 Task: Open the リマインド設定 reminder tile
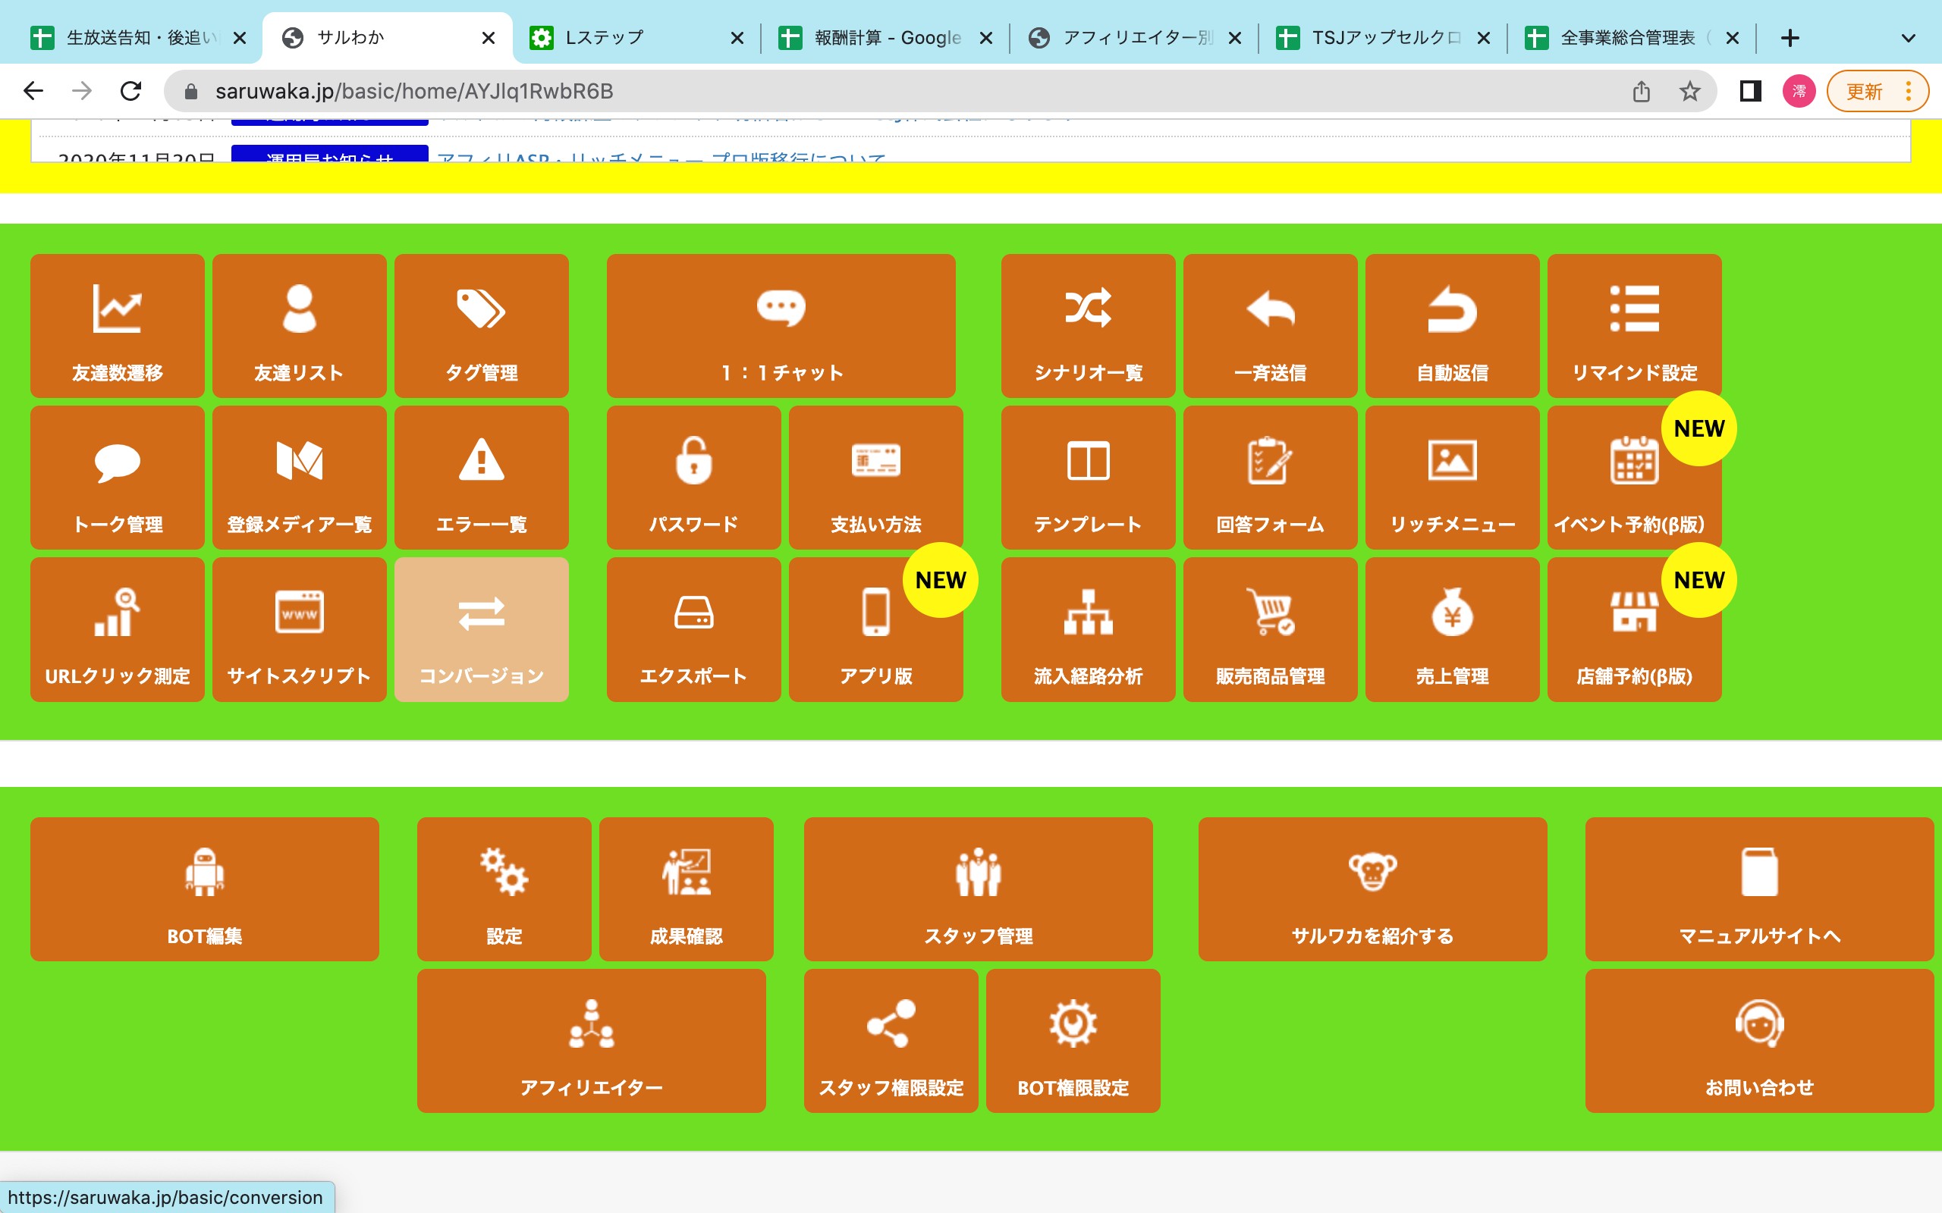(x=1635, y=326)
